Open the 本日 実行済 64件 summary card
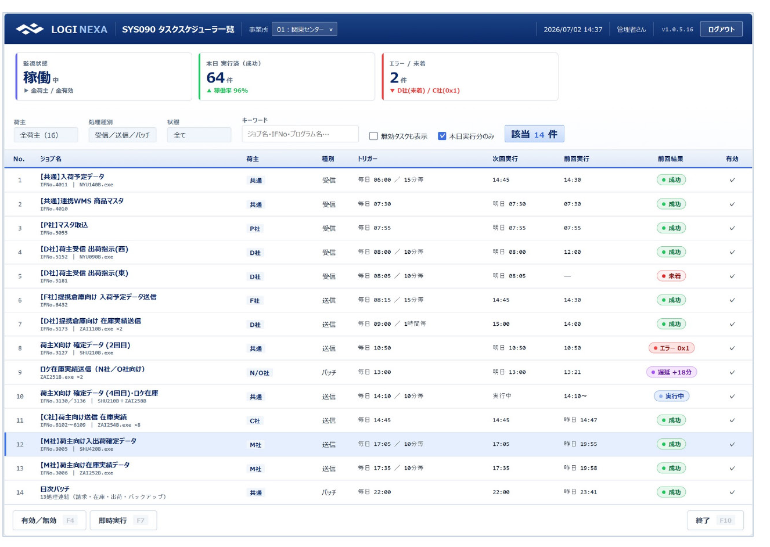 287,77
